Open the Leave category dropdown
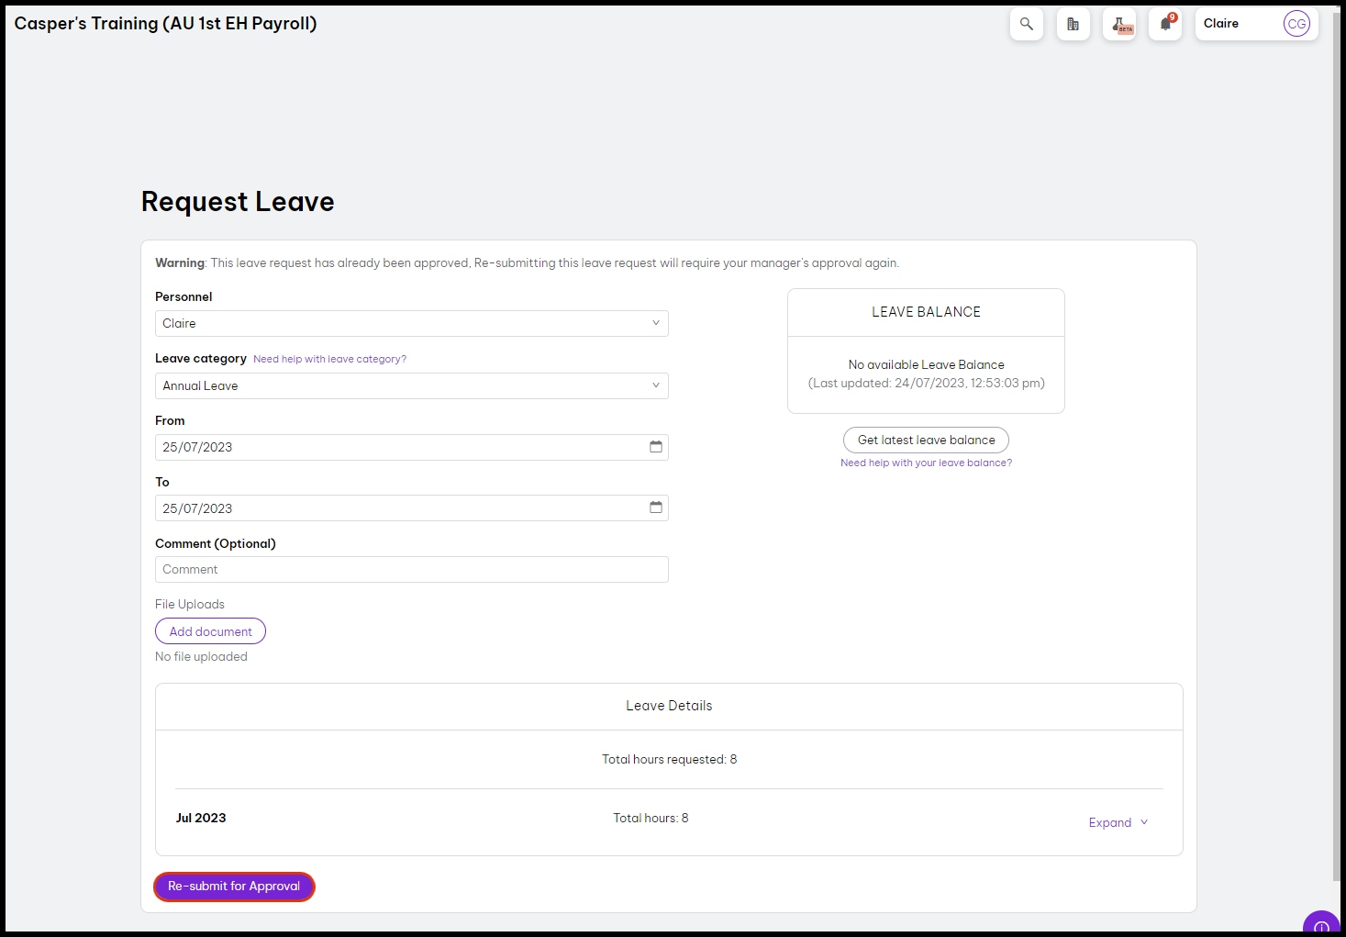Image resolution: width=1346 pixels, height=937 pixels. (411, 385)
